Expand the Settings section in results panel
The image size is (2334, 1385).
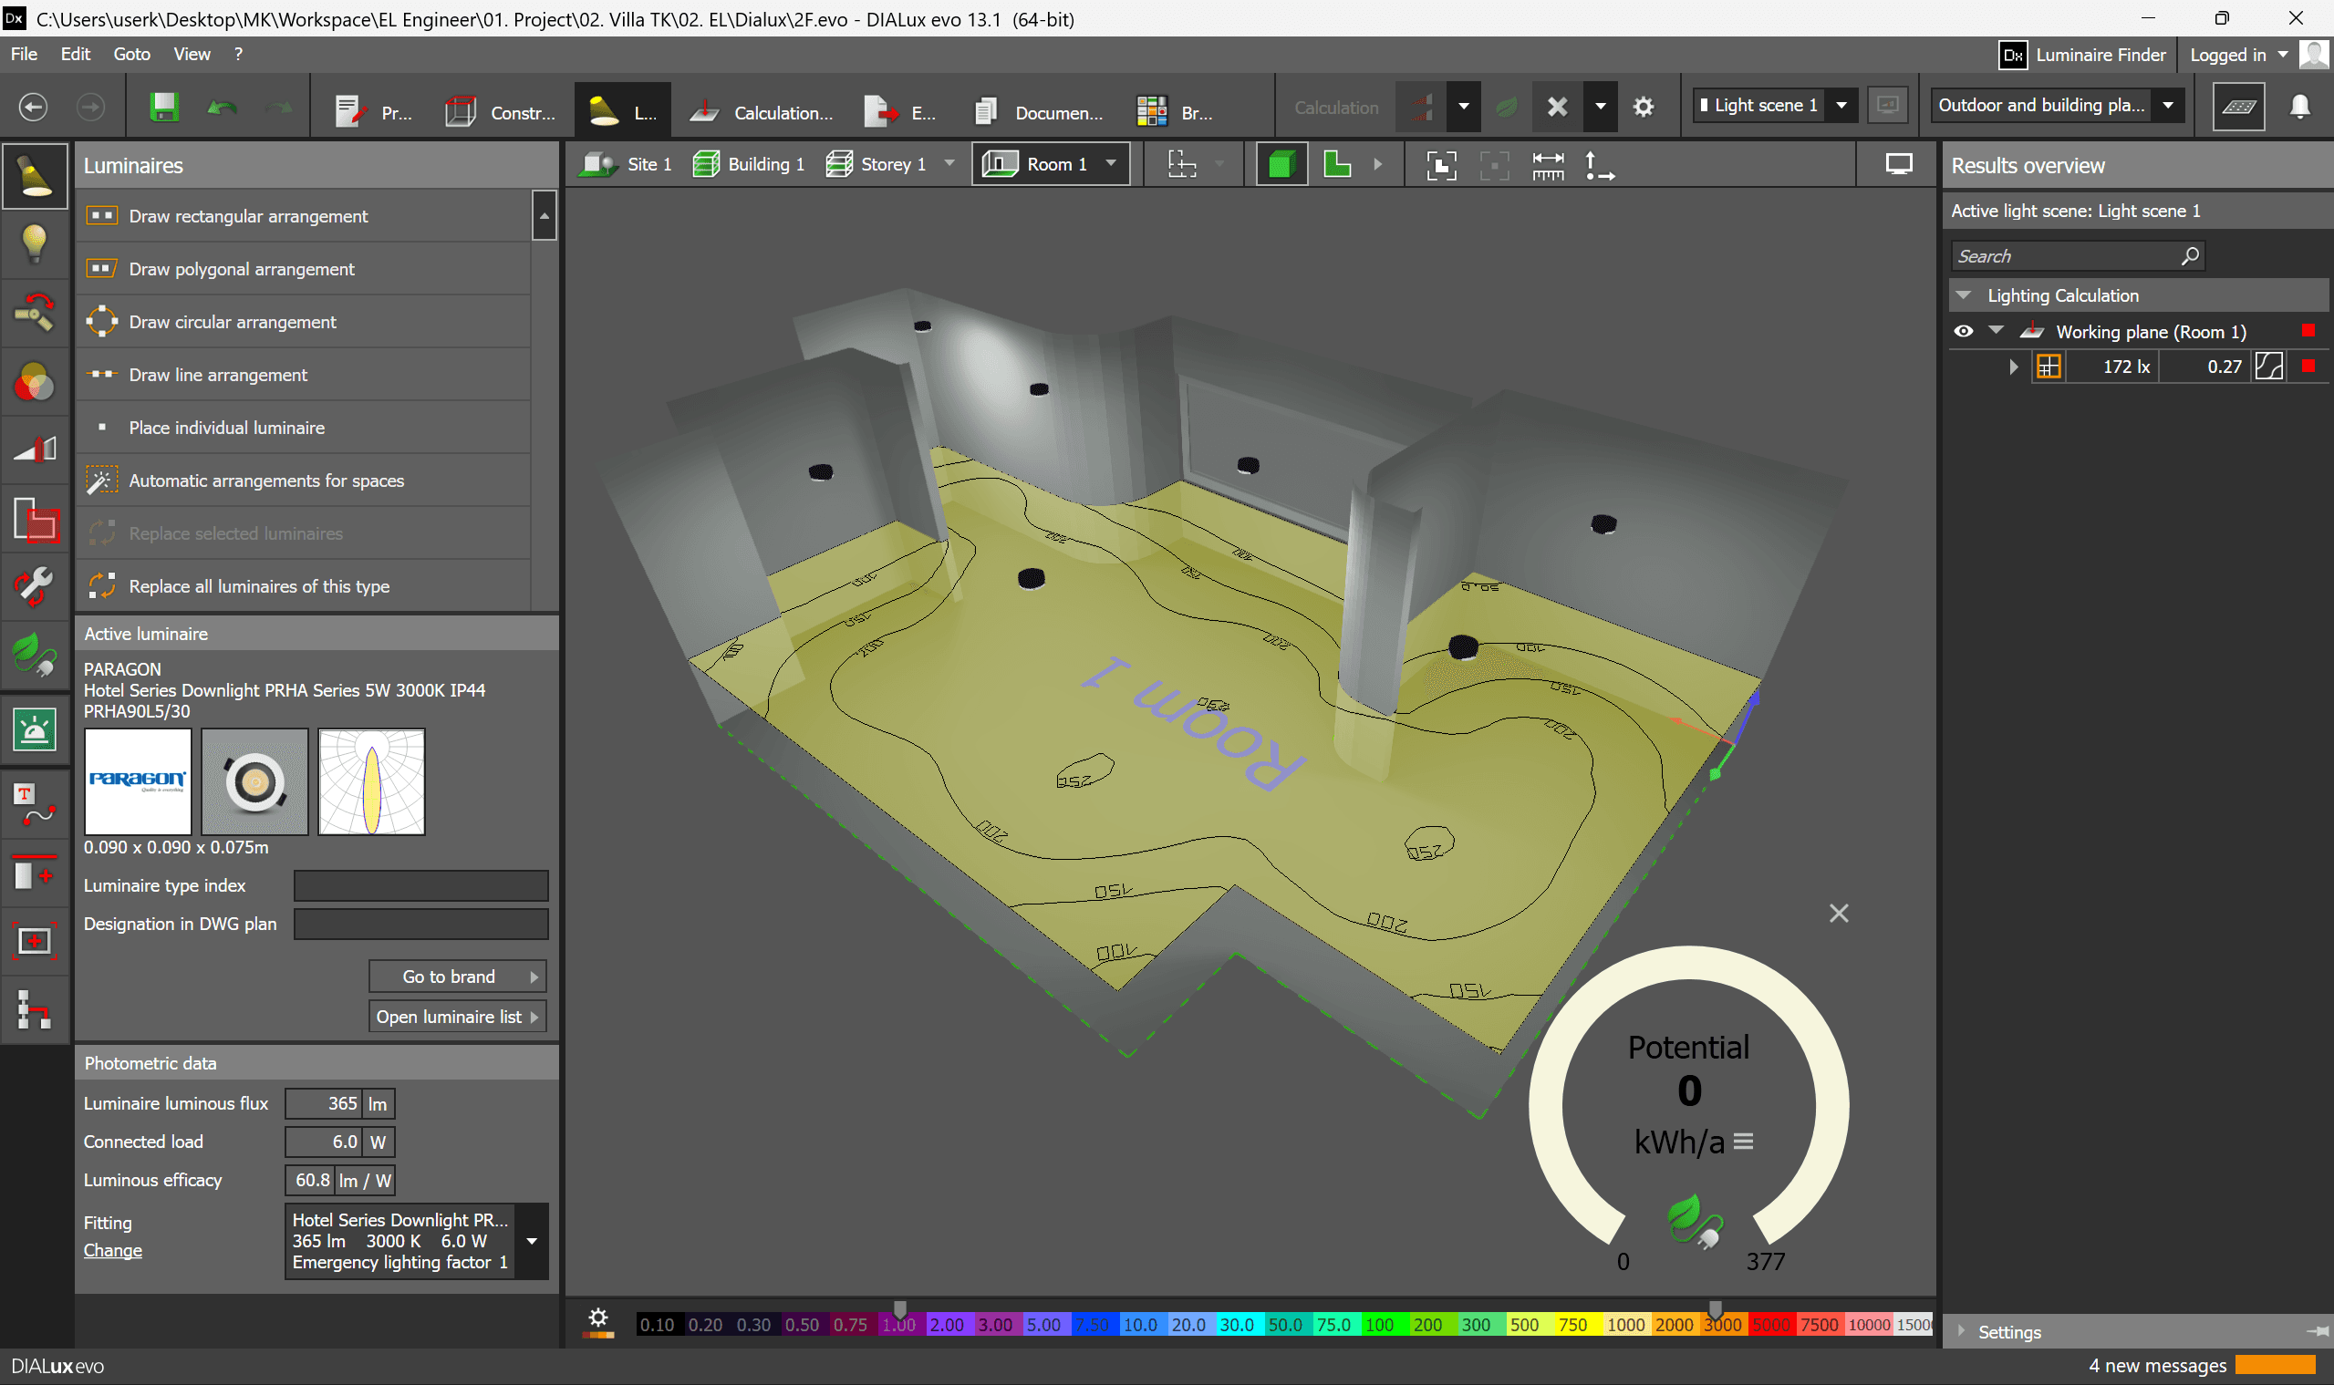click(x=1962, y=1332)
